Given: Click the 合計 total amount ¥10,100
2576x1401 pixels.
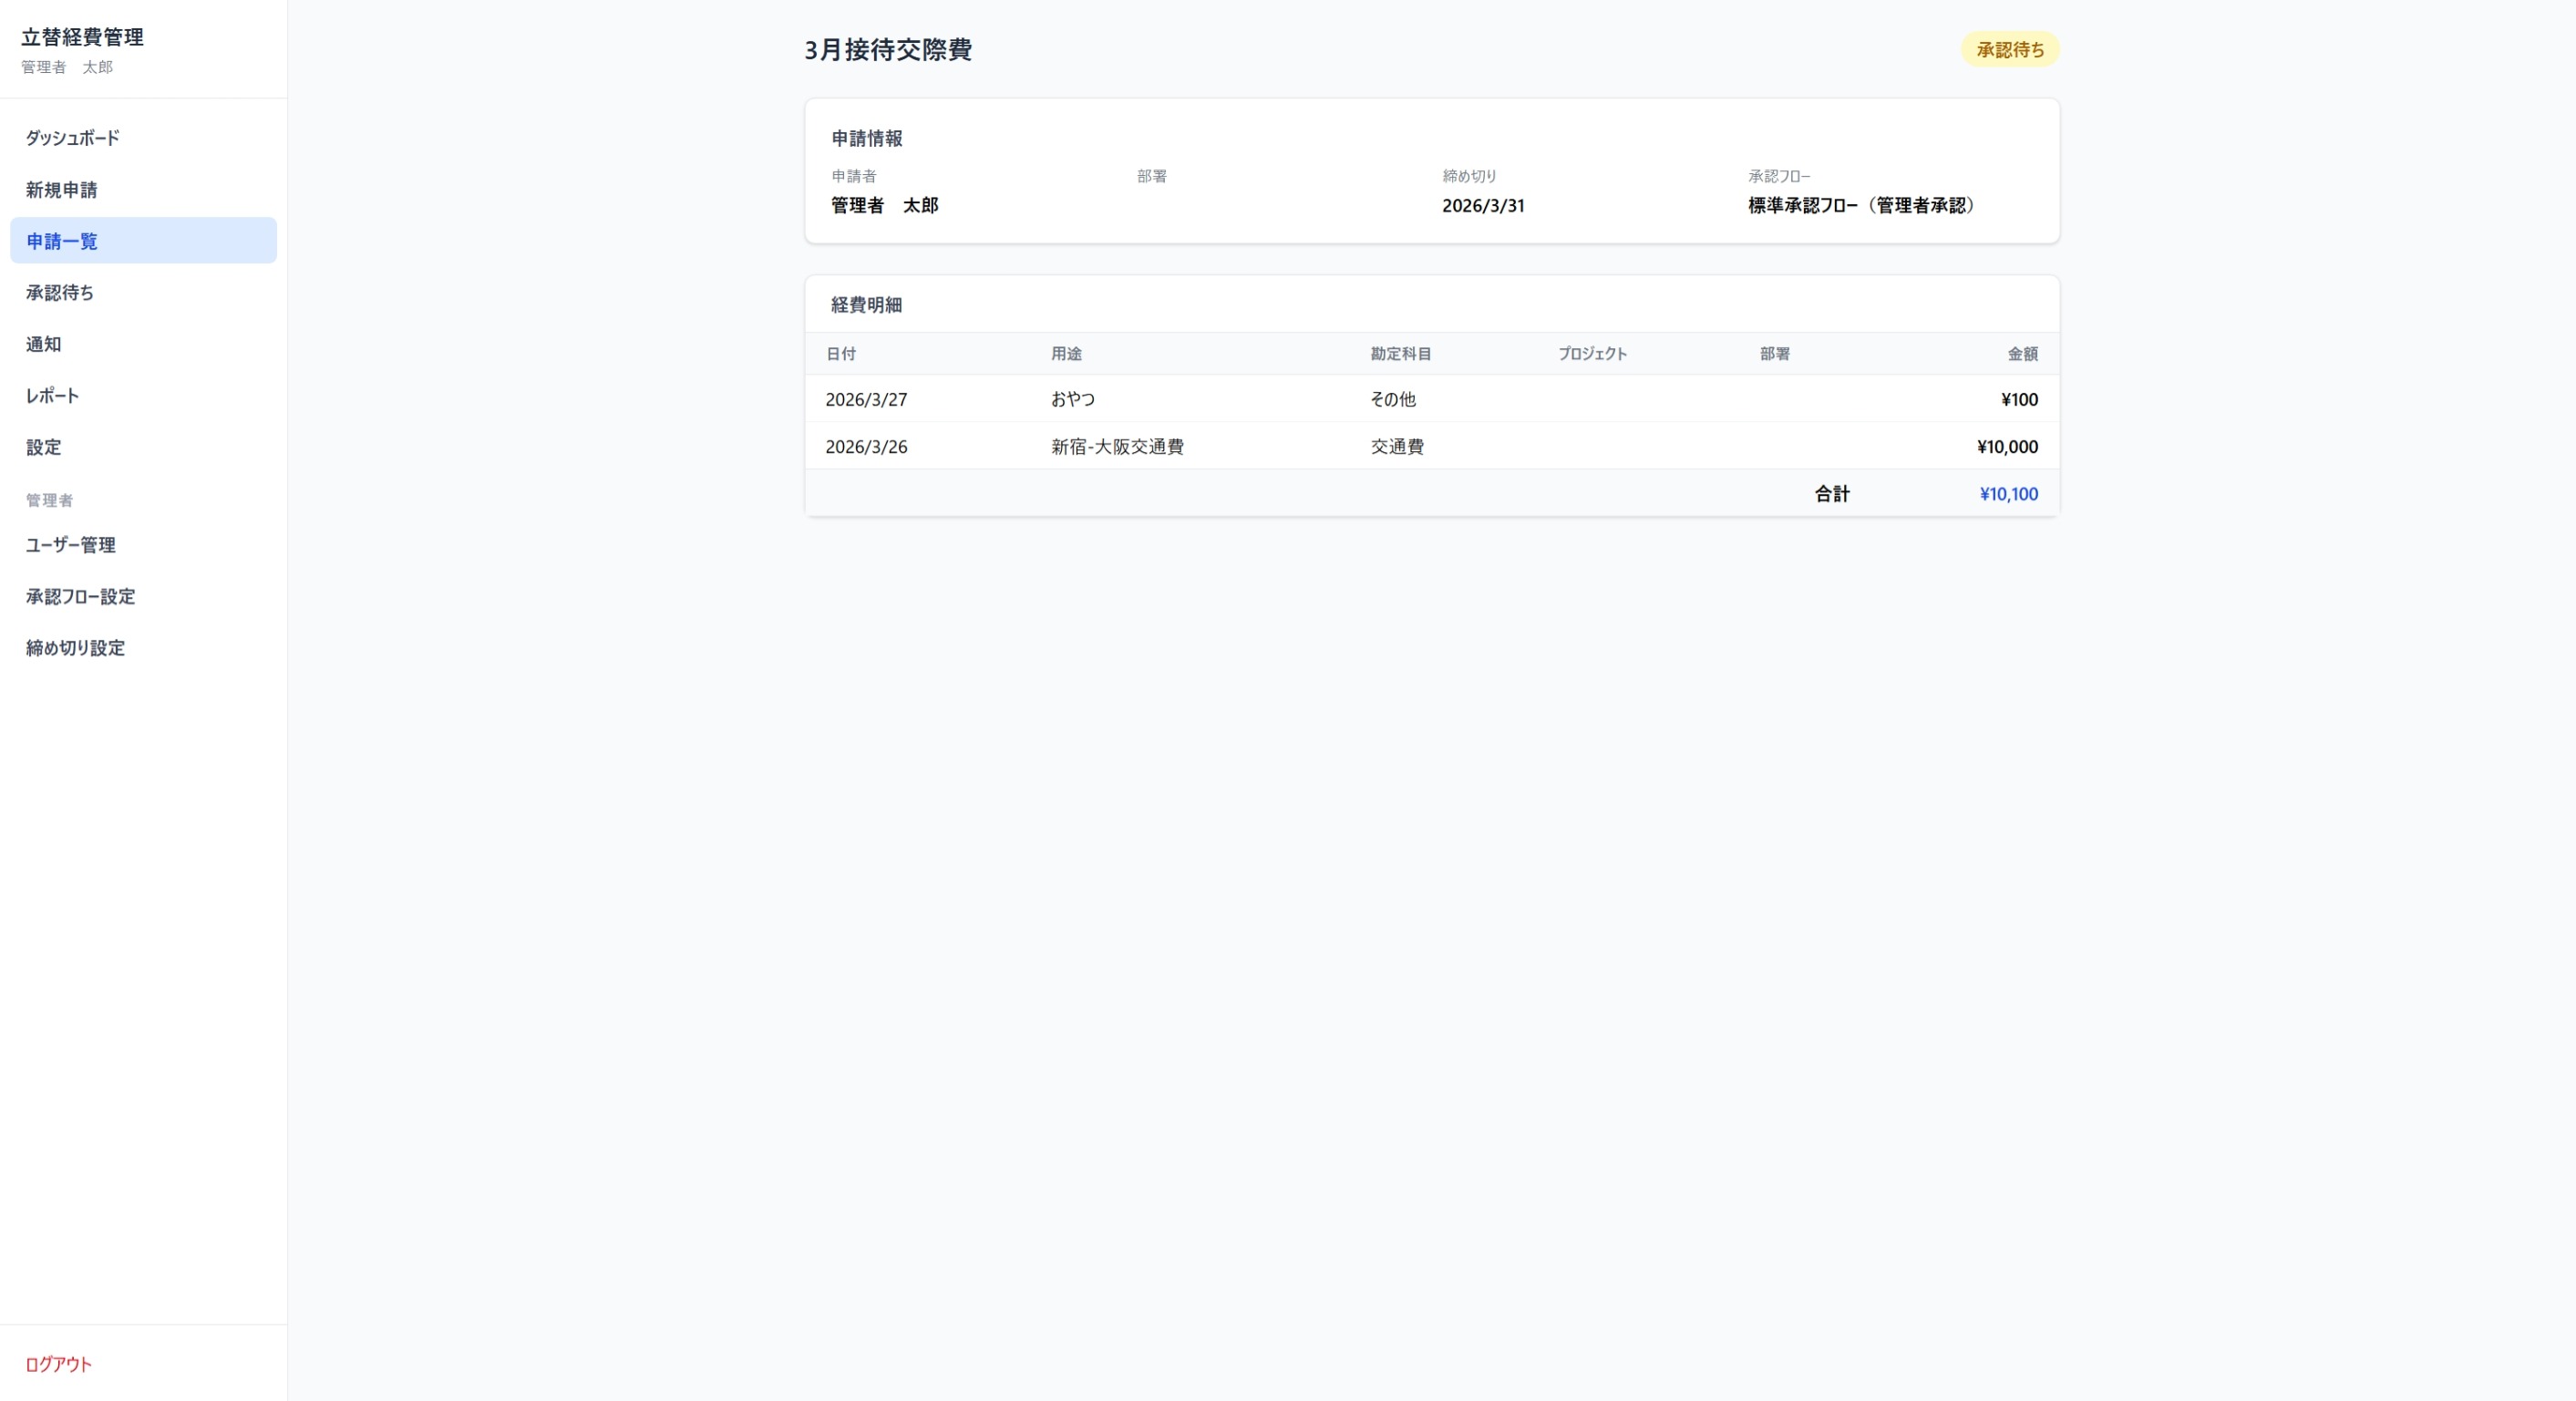Looking at the screenshot, I should tap(2007, 493).
